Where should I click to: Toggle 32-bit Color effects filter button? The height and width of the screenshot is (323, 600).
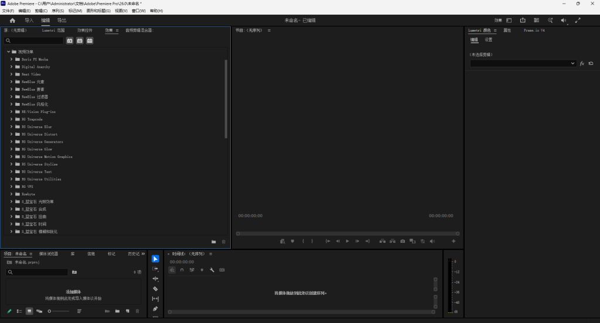tap(80, 40)
